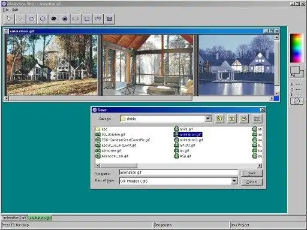
Task: Select the ellipse drawing tool
Action: click(31, 19)
